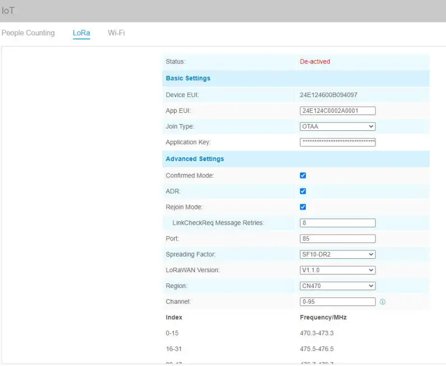This screenshot has width=446, height=366.
Task: Click the Device EUI value text
Action: [328, 95]
